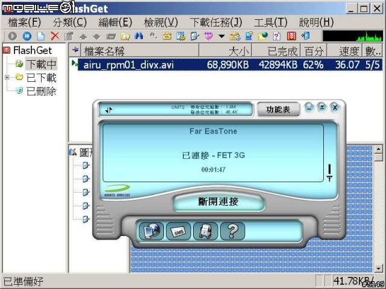This screenshot has height=289, width=386.
Task: Click the up/down arrows data transfer icon
Action: 109,110
